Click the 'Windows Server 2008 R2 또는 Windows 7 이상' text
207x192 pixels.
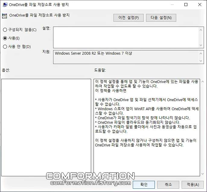click(x=93, y=53)
